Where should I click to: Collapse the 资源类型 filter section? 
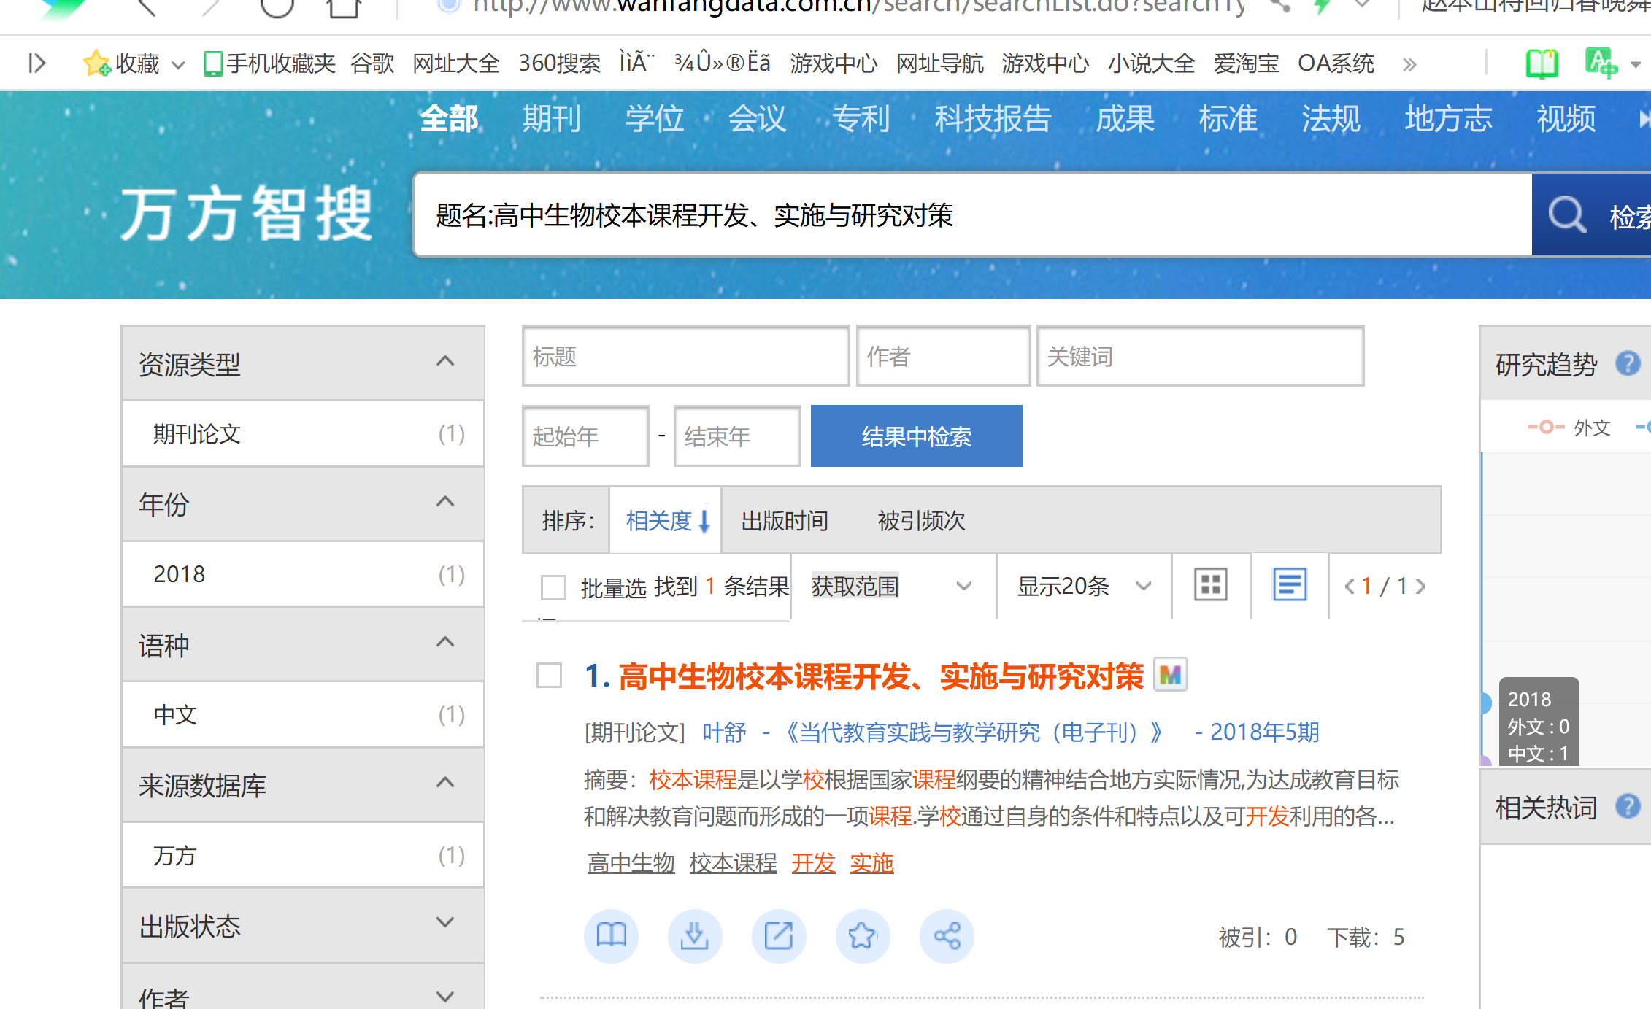tap(445, 362)
